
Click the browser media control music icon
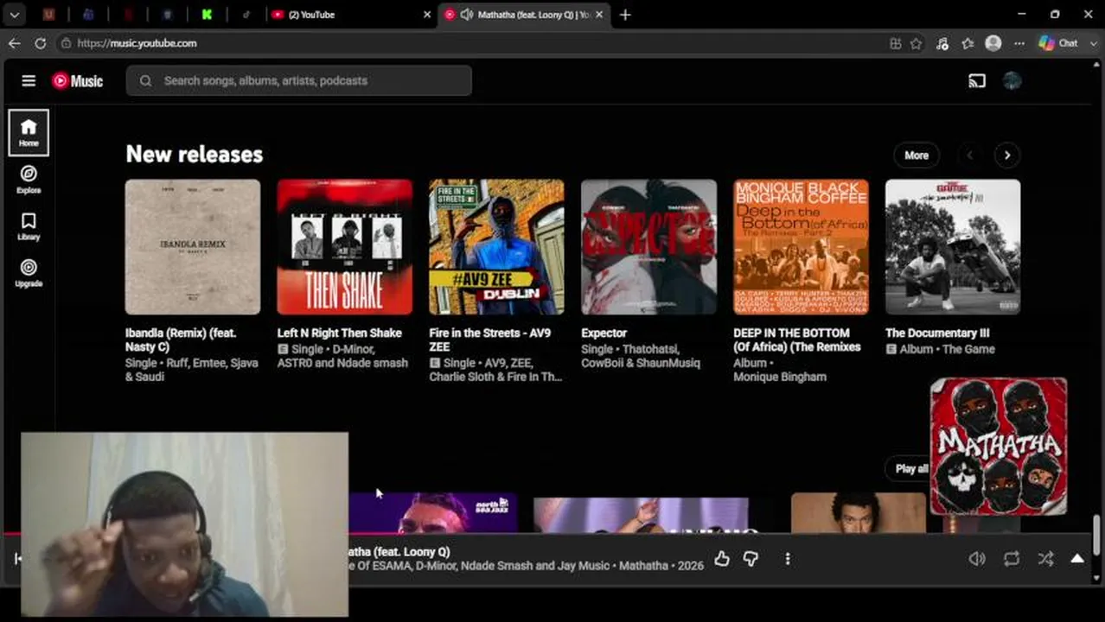(x=942, y=43)
